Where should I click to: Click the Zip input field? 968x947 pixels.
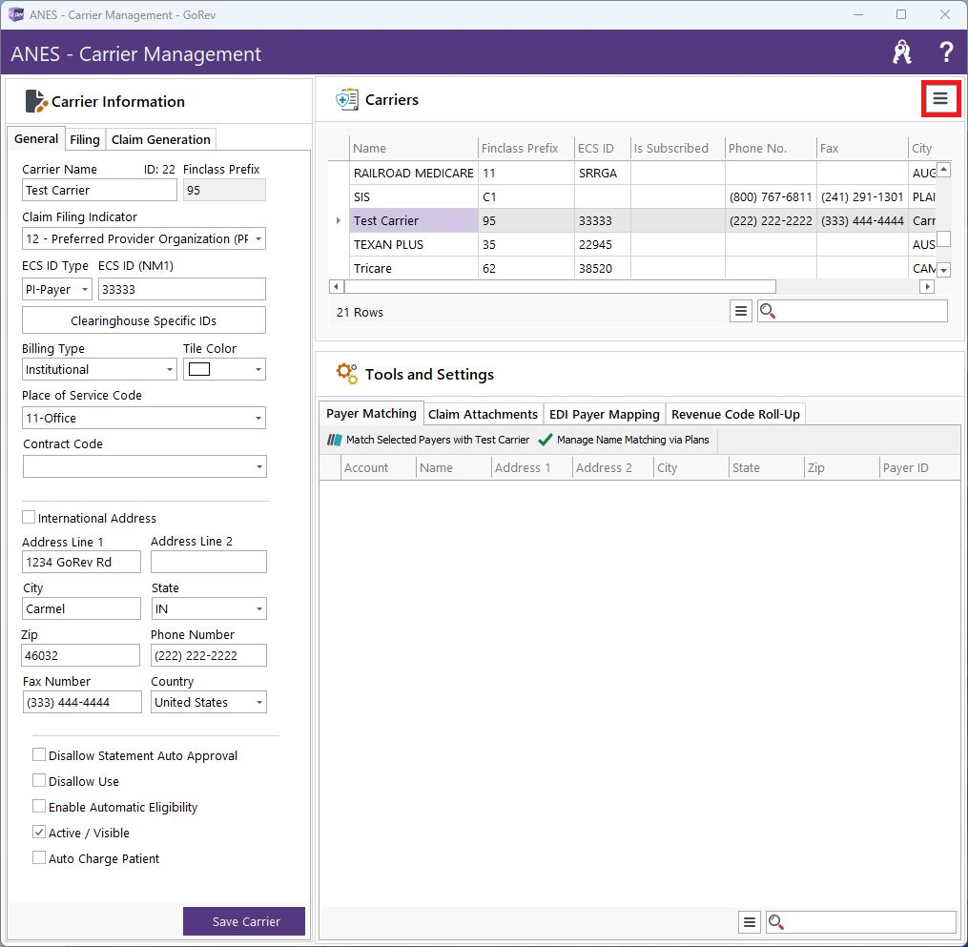[80, 655]
